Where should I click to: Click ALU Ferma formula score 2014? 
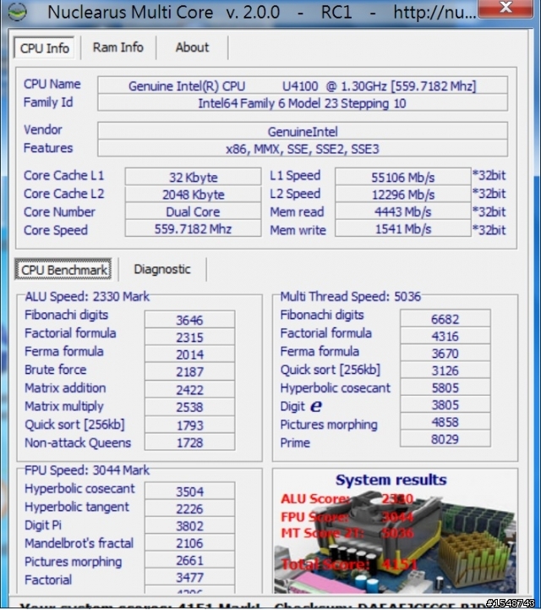pyautogui.click(x=189, y=354)
